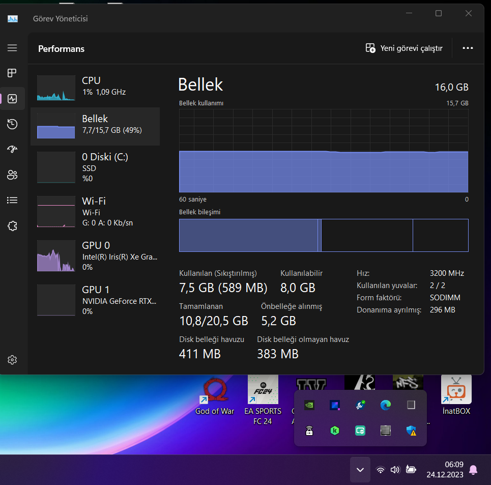Select the Wi-Fi performance entry

[95, 211]
